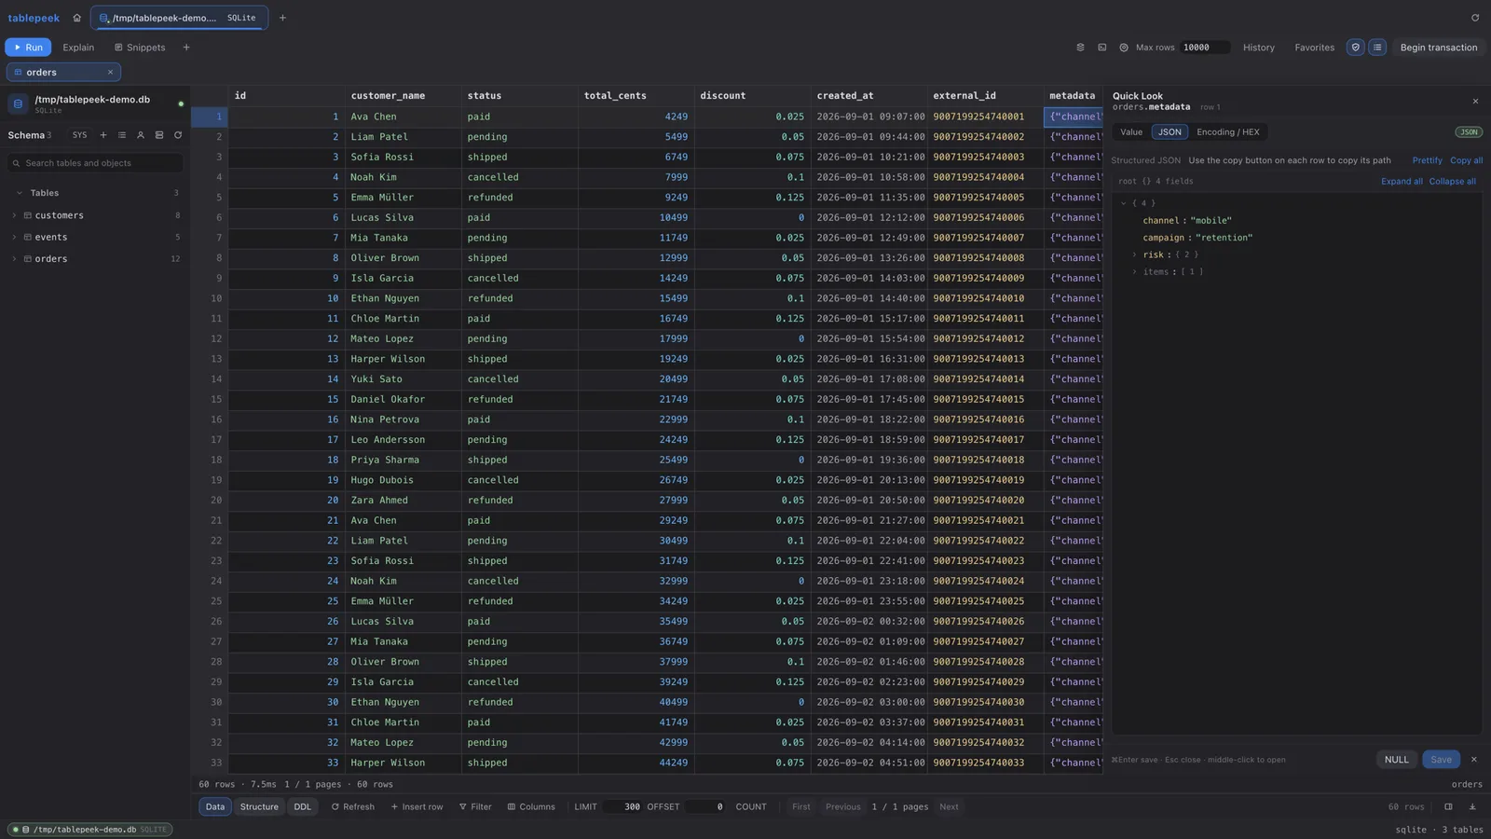Click the layers stack icon left of Max rows
Viewport: 1491px width, 839px height.
point(1080,48)
